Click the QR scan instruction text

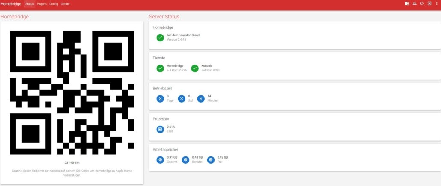72,173
